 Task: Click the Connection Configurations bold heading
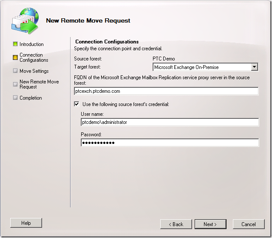[107, 42]
